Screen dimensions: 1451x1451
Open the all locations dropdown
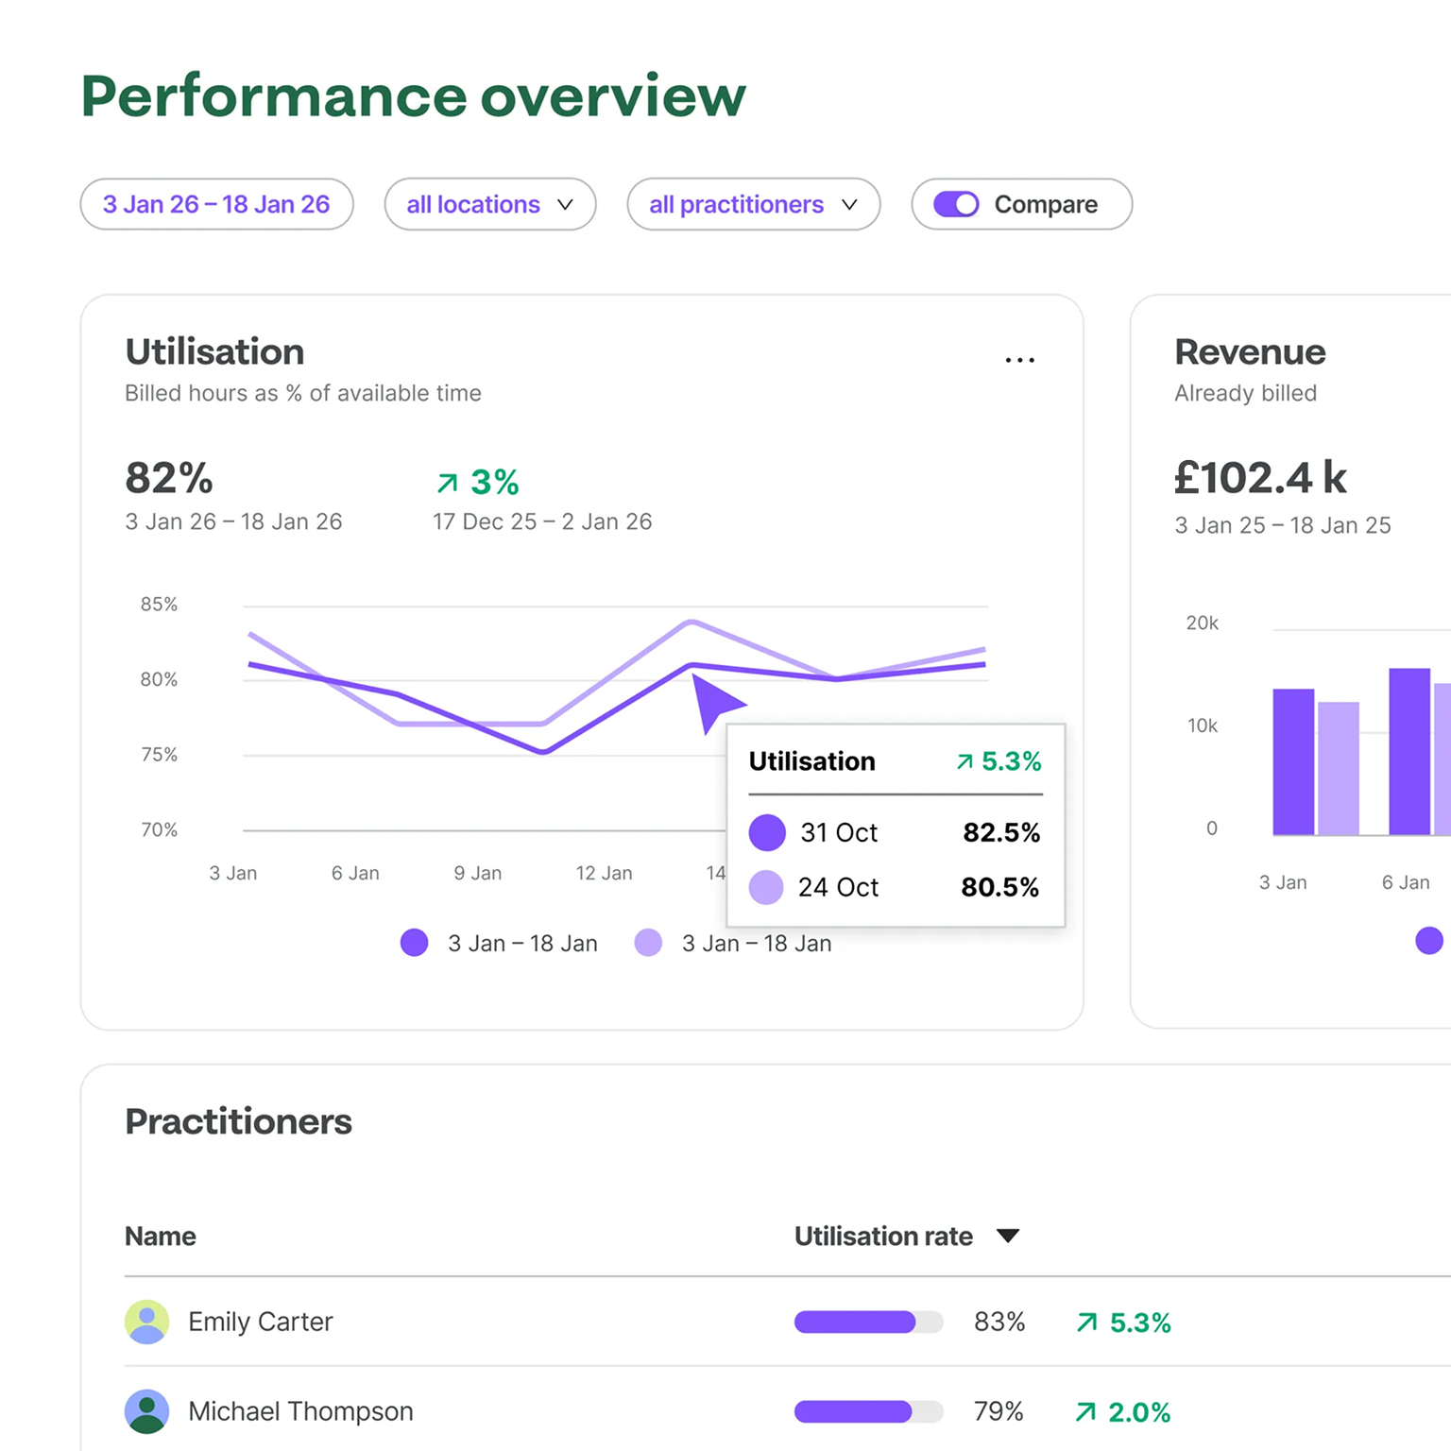[x=490, y=204]
